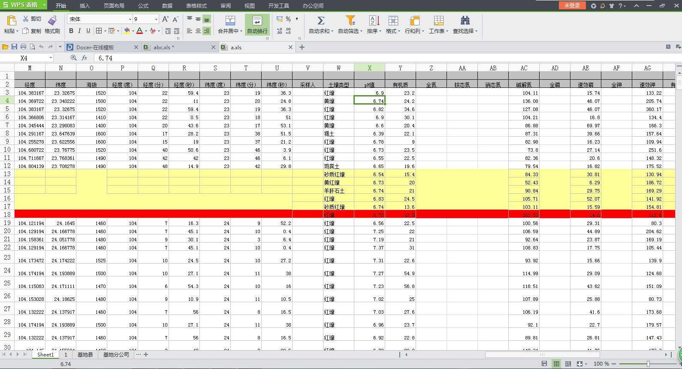Viewport: 682px width, 369px height.
Task: Increase font size with the larger A icon
Action: coord(165,19)
